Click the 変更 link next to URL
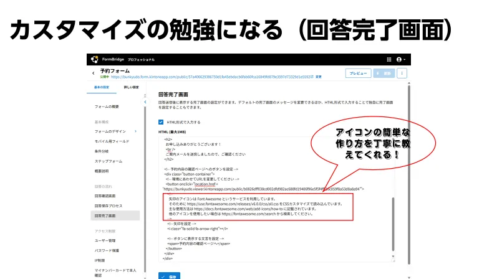The width and height of the screenshot is (497, 279). click(319, 77)
